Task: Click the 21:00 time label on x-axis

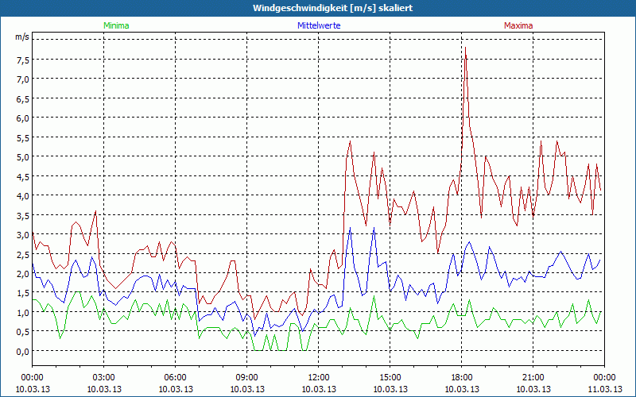Action: 533,378
